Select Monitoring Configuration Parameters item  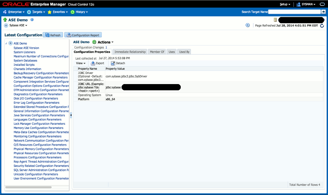click(x=37, y=136)
